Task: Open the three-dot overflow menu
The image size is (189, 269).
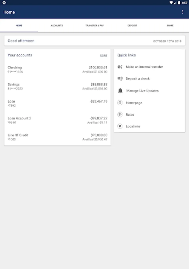Action: 183,12
